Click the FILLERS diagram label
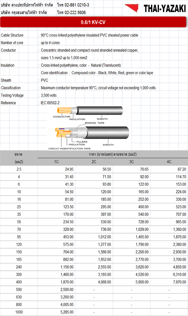 [82, 142]
